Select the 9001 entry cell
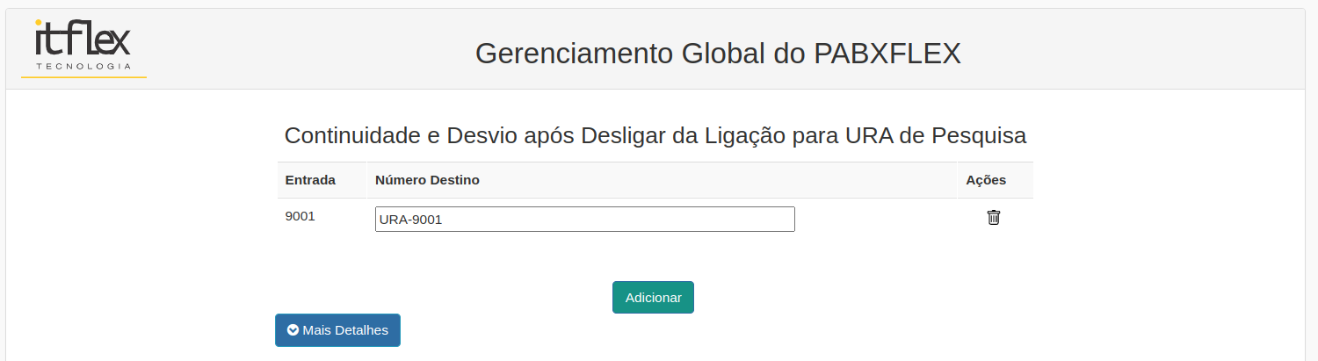Image resolution: width=1318 pixels, height=361 pixels. 301,215
